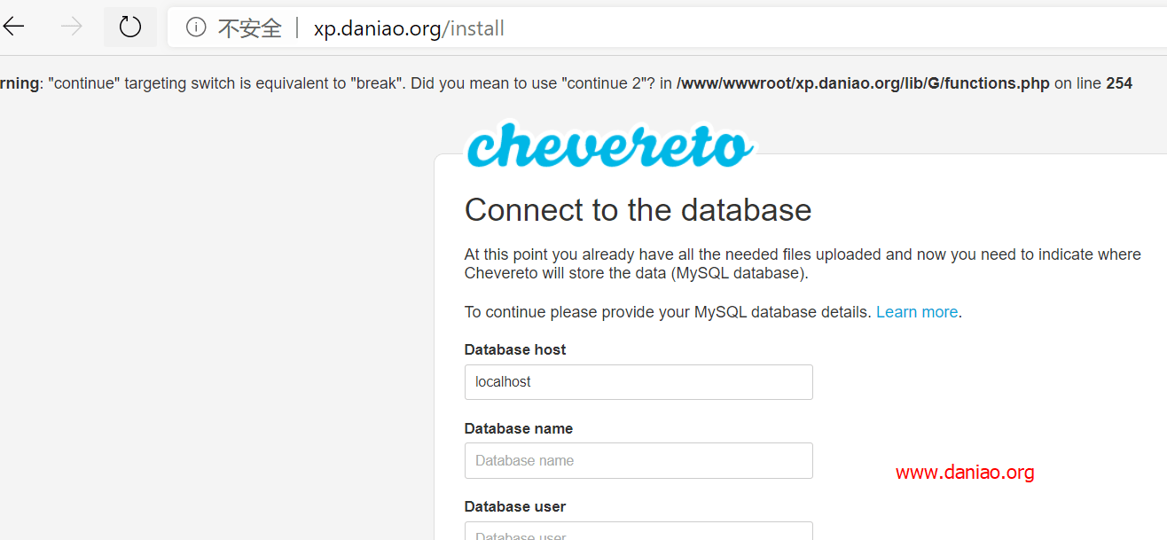Click the paragraph starting "At this point"

[x=802, y=263]
